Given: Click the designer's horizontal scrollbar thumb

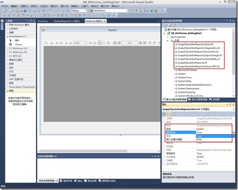Looking at the screenshot, I should pos(83,151).
